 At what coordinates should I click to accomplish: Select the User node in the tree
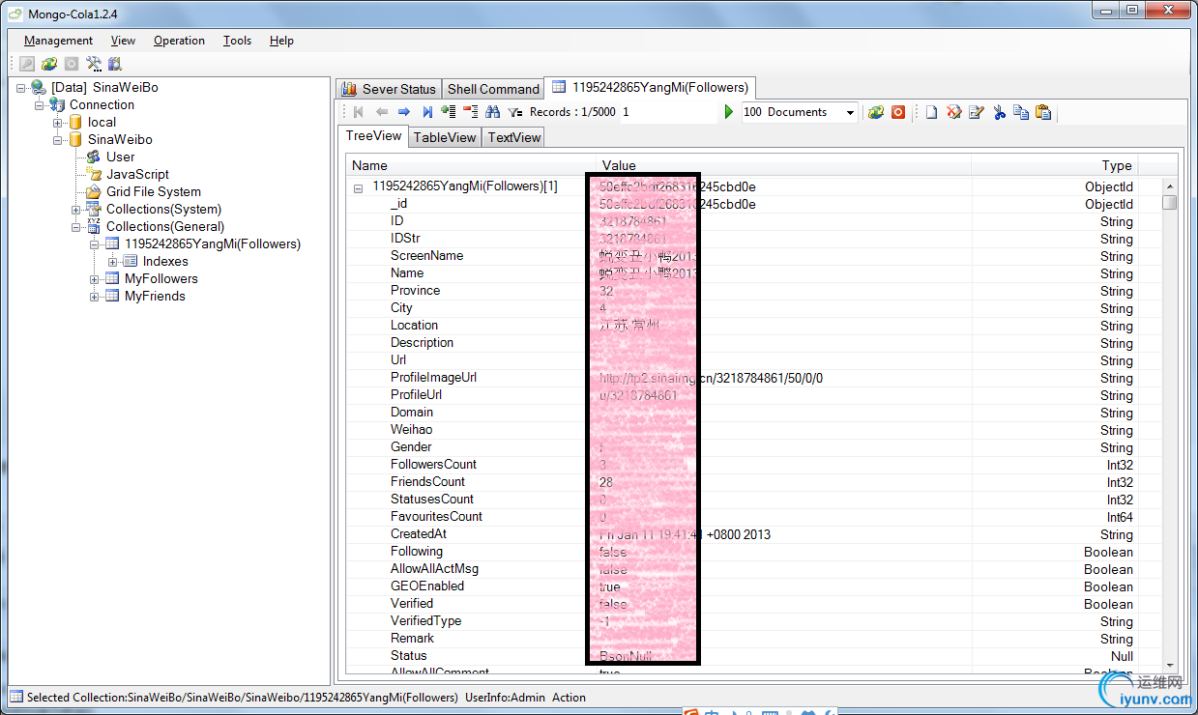[x=120, y=157]
